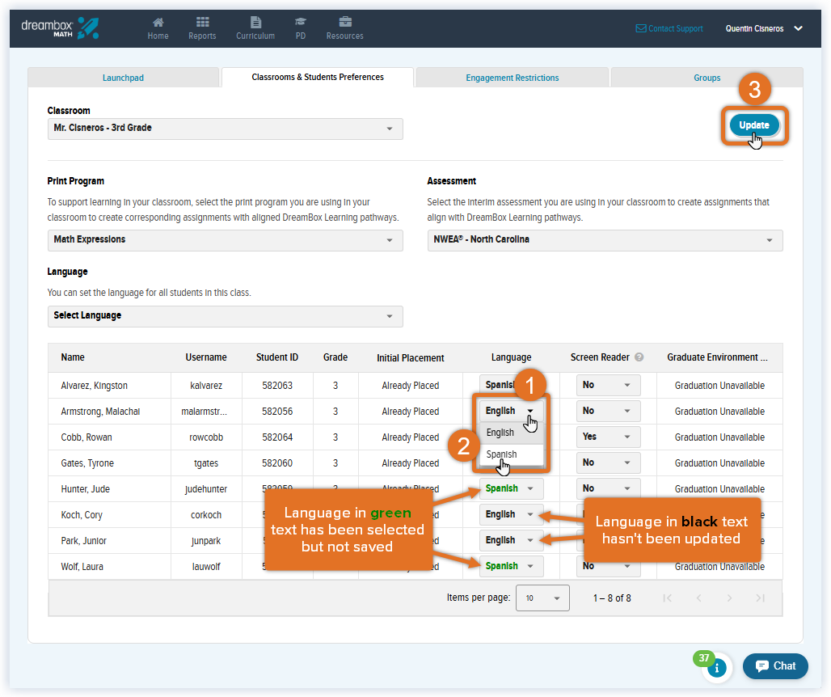Open the Resources briefcase icon
Screen dimensions: 831x697
(x=345, y=23)
